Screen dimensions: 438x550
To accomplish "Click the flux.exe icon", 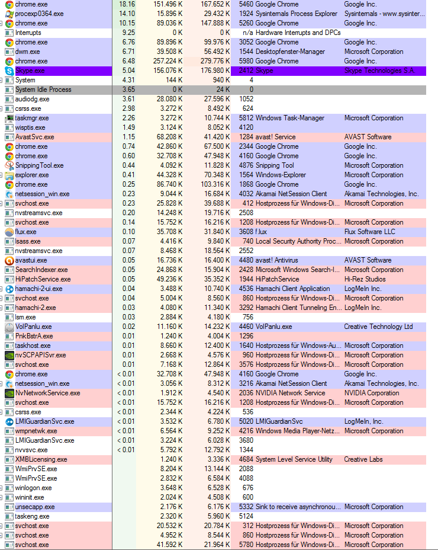I will (x=9, y=232).
